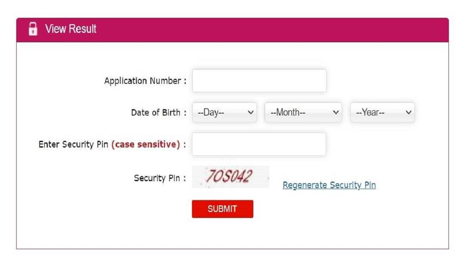Click the chevron arrow on the Month selector
This screenshot has width=475, height=267.
tap(336, 112)
